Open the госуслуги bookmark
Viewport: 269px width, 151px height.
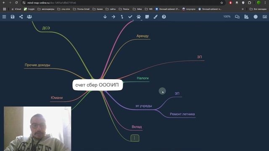pos(189,9)
